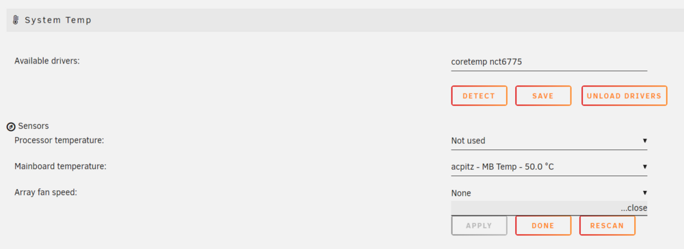Click the round icon next to Sensors
Screen dimensions: 684x249
[x=12, y=127]
